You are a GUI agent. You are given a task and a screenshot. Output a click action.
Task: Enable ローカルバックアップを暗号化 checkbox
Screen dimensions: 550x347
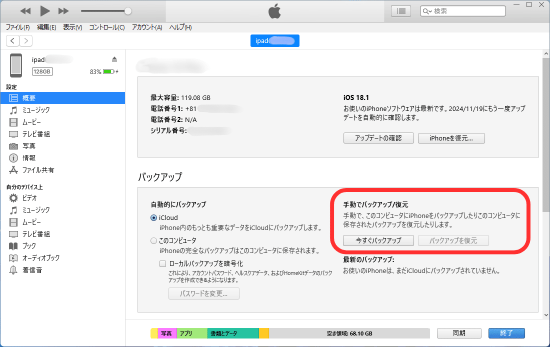point(163,263)
